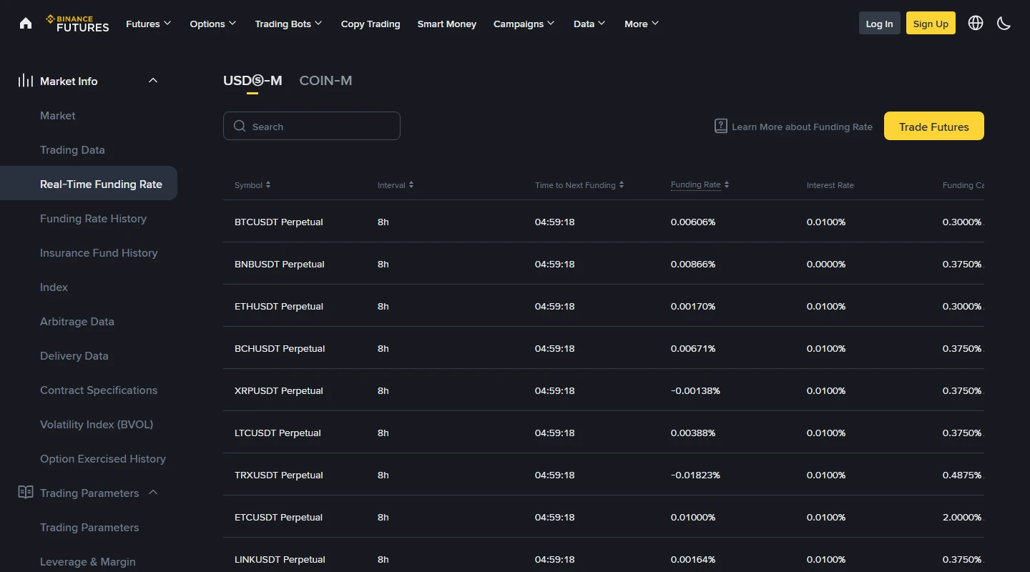Expand the More menu
This screenshot has width=1030, height=572.
click(642, 24)
